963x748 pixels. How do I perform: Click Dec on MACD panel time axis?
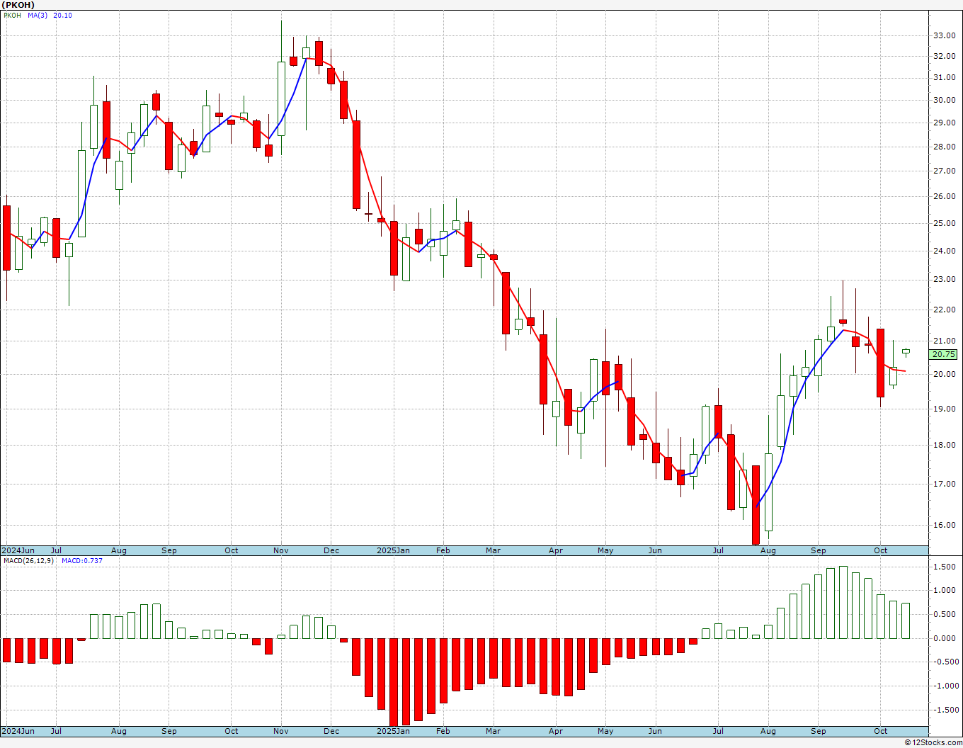[x=331, y=731]
